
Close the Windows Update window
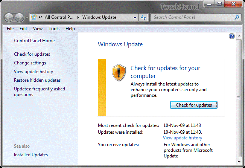pos(233,4)
